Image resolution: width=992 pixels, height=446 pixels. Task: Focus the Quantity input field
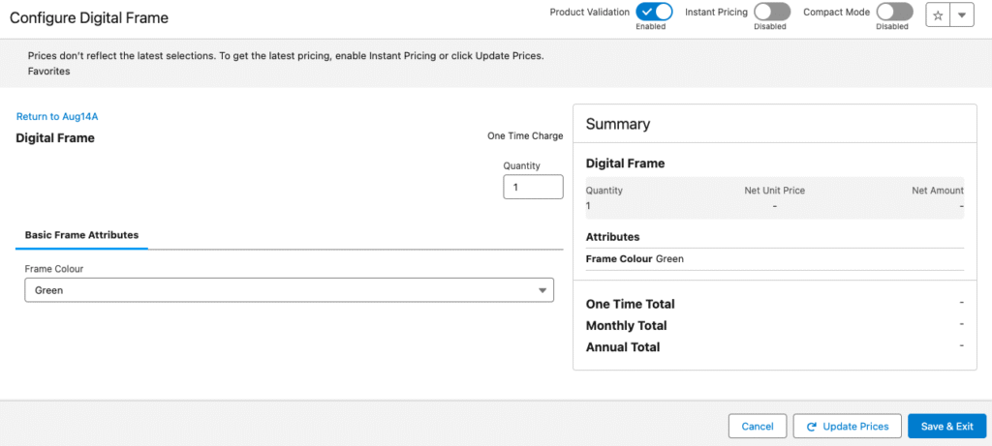pyautogui.click(x=533, y=187)
